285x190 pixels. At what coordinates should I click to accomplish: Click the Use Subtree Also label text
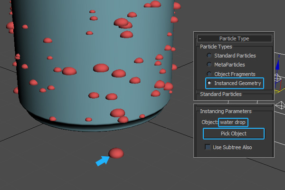pyautogui.click(x=233, y=147)
